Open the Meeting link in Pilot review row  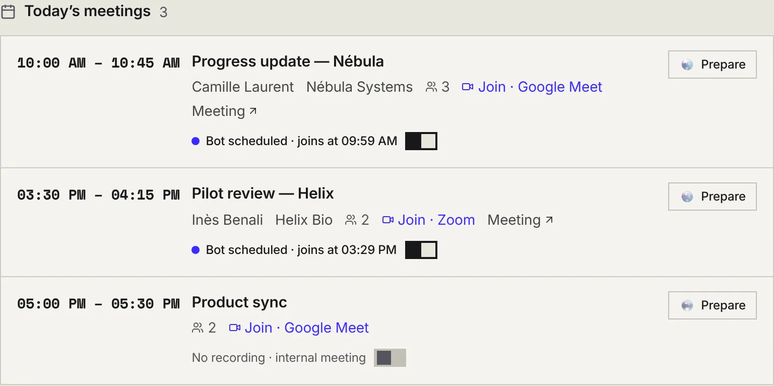point(521,220)
